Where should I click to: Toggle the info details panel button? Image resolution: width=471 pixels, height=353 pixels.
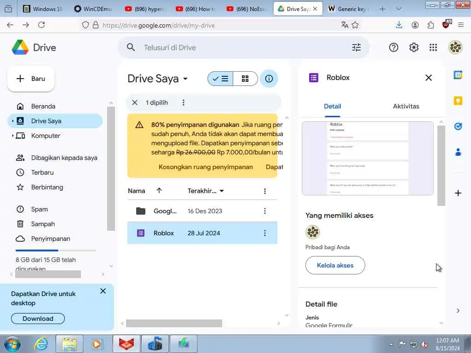269,79
